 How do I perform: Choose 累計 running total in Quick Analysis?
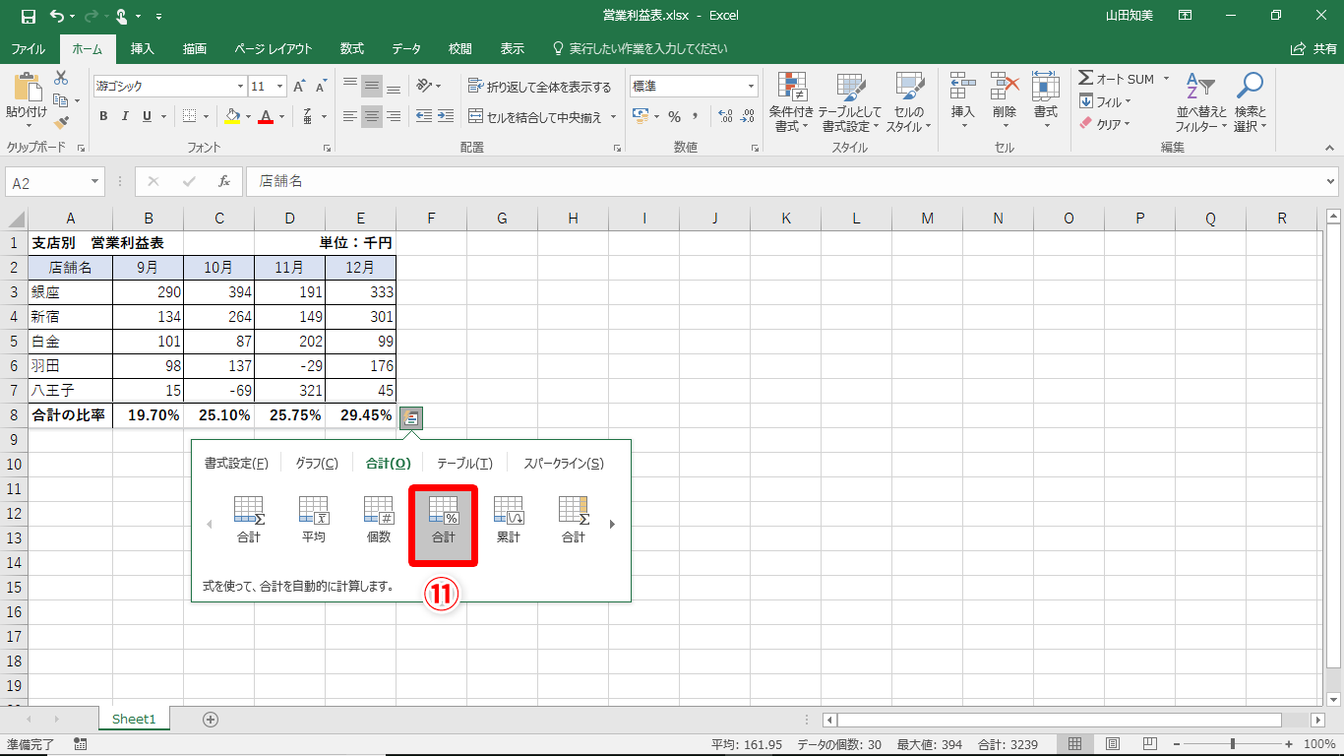pyautogui.click(x=508, y=520)
